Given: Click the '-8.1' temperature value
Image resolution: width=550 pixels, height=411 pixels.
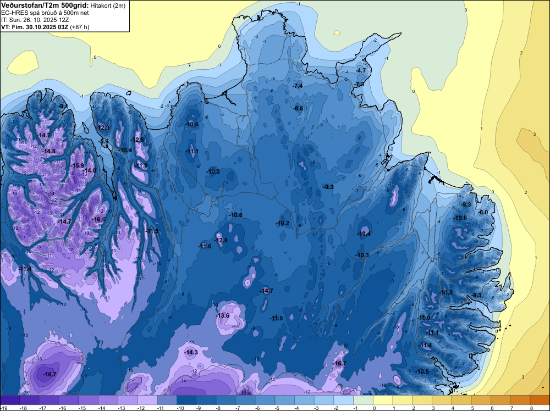Looking at the screenshot, I should (x=63, y=106).
